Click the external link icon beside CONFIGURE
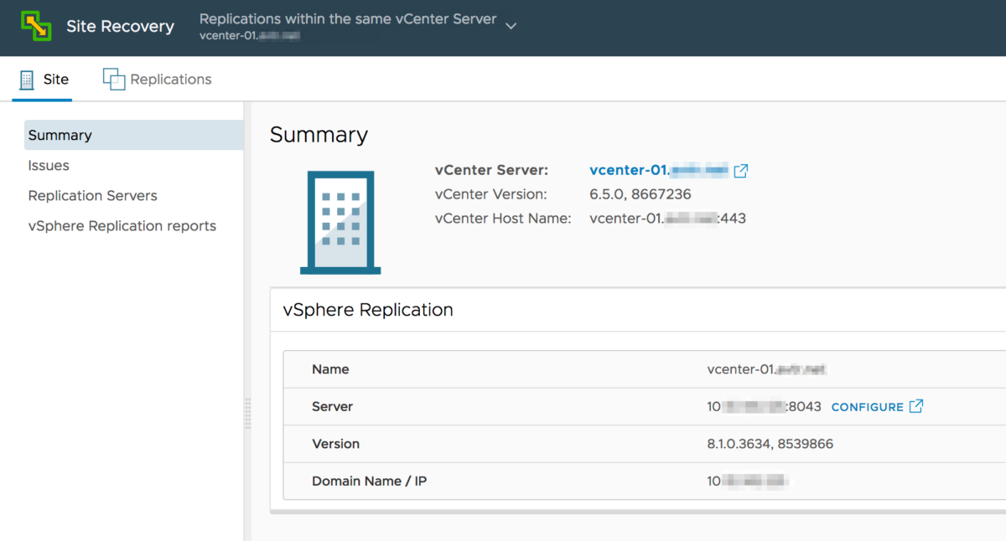Screen dimensions: 1006x541 (x=916, y=406)
